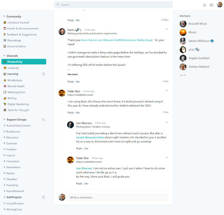Open options dots on the 'Photographer, Creative, Curious' reply
Viewport: 224px width, 215px height.
pos(167,123)
